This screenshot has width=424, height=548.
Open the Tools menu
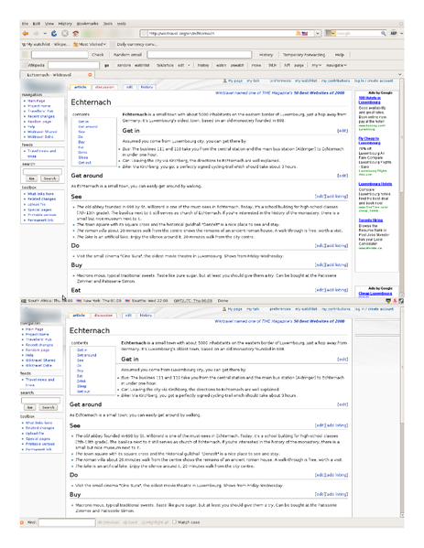tap(108, 24)
